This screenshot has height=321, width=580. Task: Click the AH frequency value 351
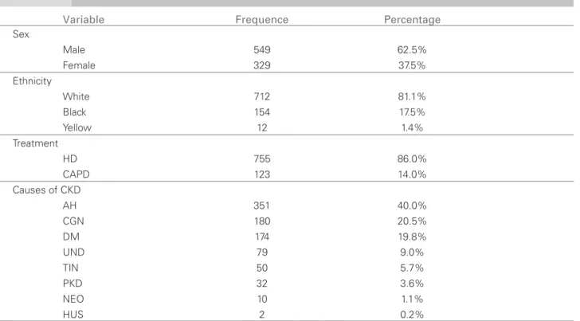[x=262, y=206]
